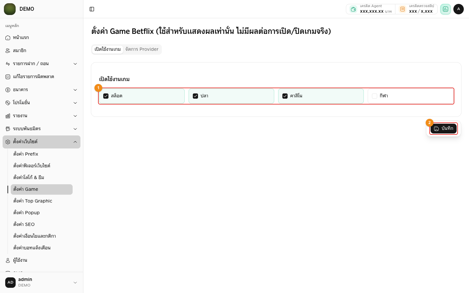Open ตั้งค่าฟีเจอร์เว็บไซต์ link
The height and width of the screenshot is (293, 469).
point(42,166)
